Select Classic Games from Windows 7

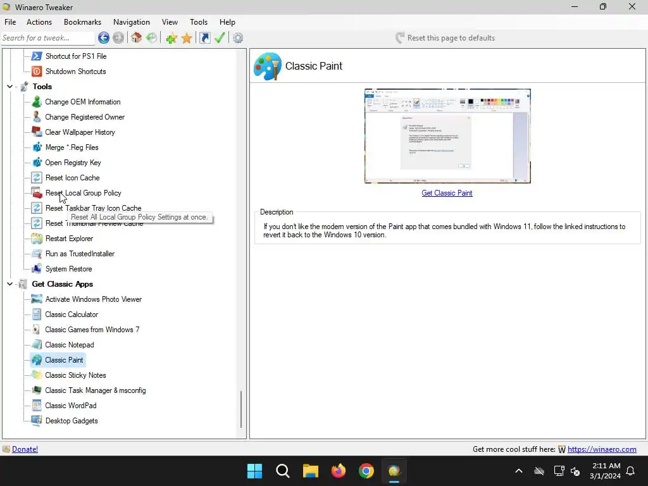click(x=92, y=330)
